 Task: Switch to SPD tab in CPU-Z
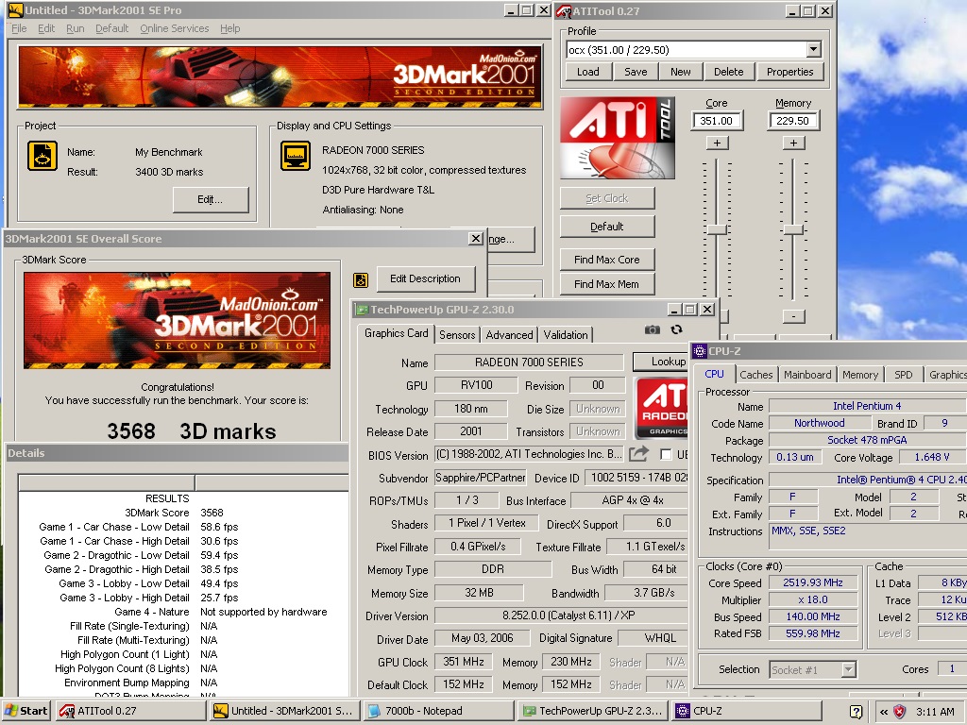click(x=903, y=374)
